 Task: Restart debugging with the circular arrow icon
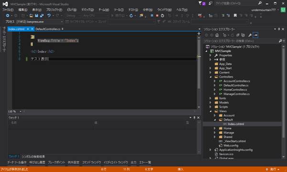[x=162, y=16]
